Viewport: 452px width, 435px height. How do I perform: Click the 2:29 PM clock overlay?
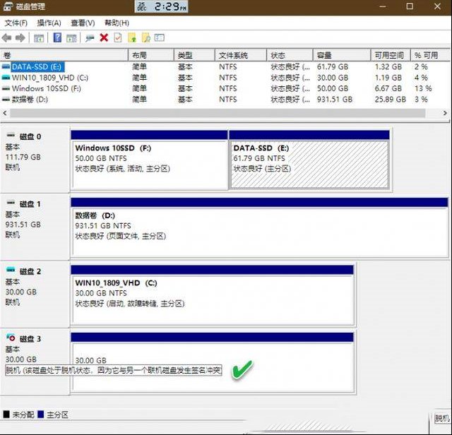pyautogui.click(x=162, y=6)
